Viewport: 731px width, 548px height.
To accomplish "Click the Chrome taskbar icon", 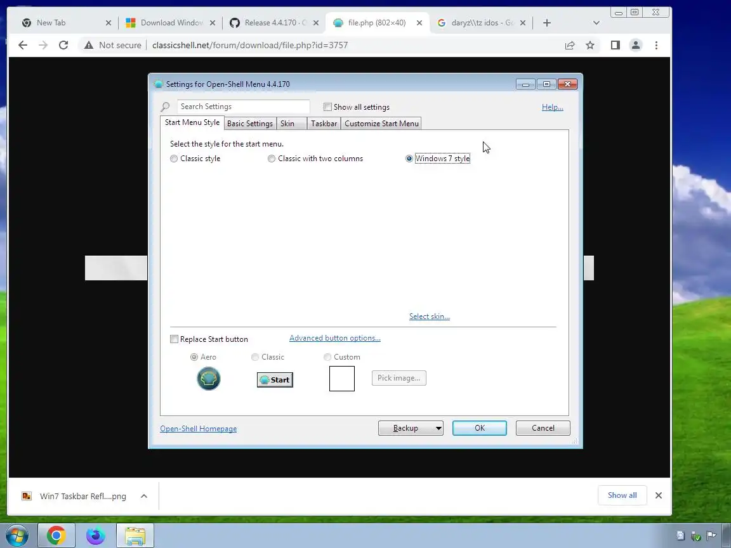I will point(56,536).
